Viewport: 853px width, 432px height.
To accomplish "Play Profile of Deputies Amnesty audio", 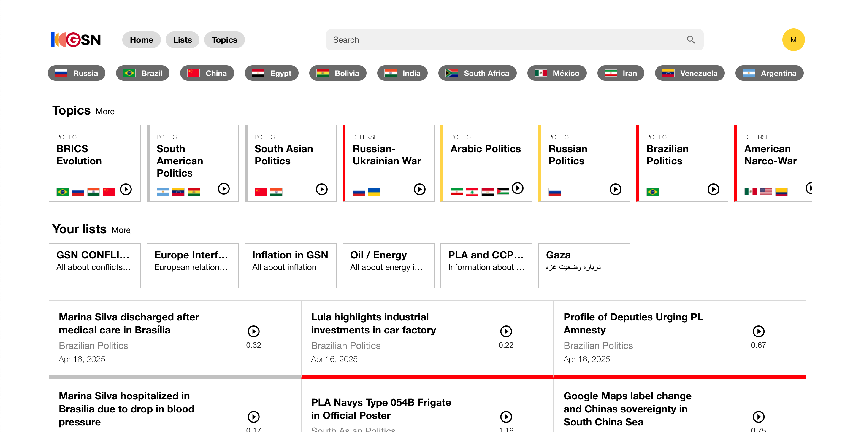I will coord(758,331).
